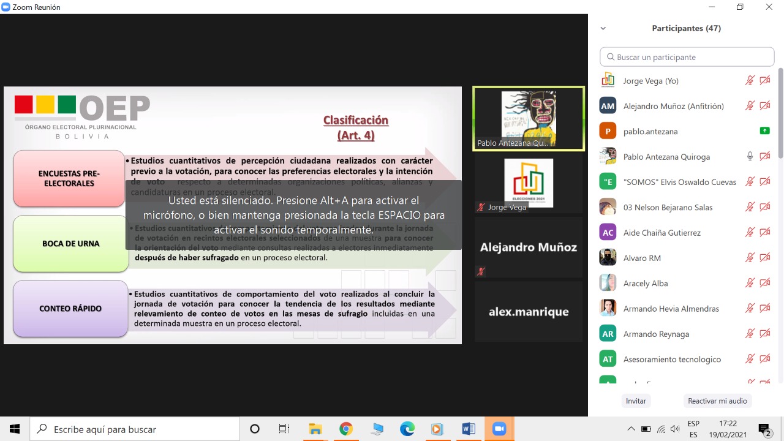The height and width of the screenshot is (441, 784).
Task: Select Aracely Alba in the participant list
Action: point(645,283)
